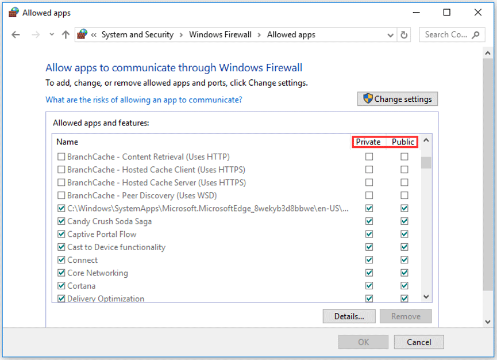Click the Allowed apps title bar icon
The height and width of the screenshot is (360, 497).
click(x=14, y=13)
